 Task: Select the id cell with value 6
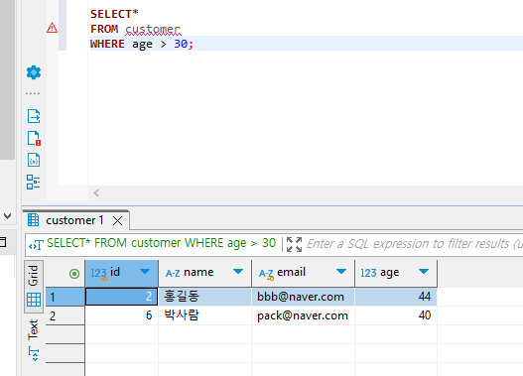pyautogui.click(x=121, y=315)
